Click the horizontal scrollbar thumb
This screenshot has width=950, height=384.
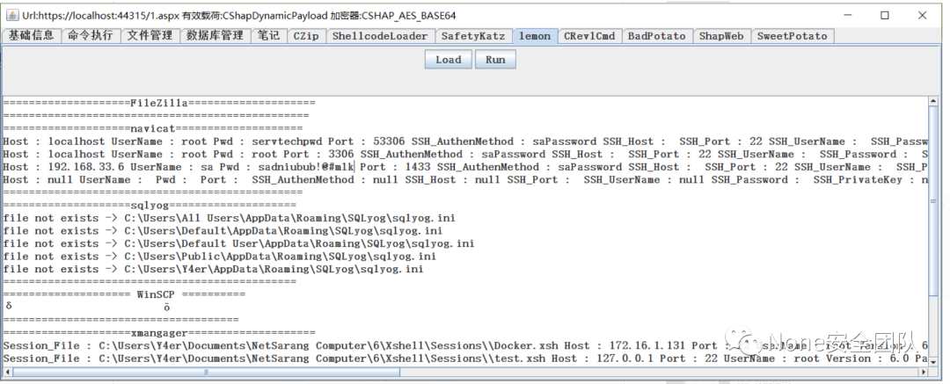[x=206, y=372]
